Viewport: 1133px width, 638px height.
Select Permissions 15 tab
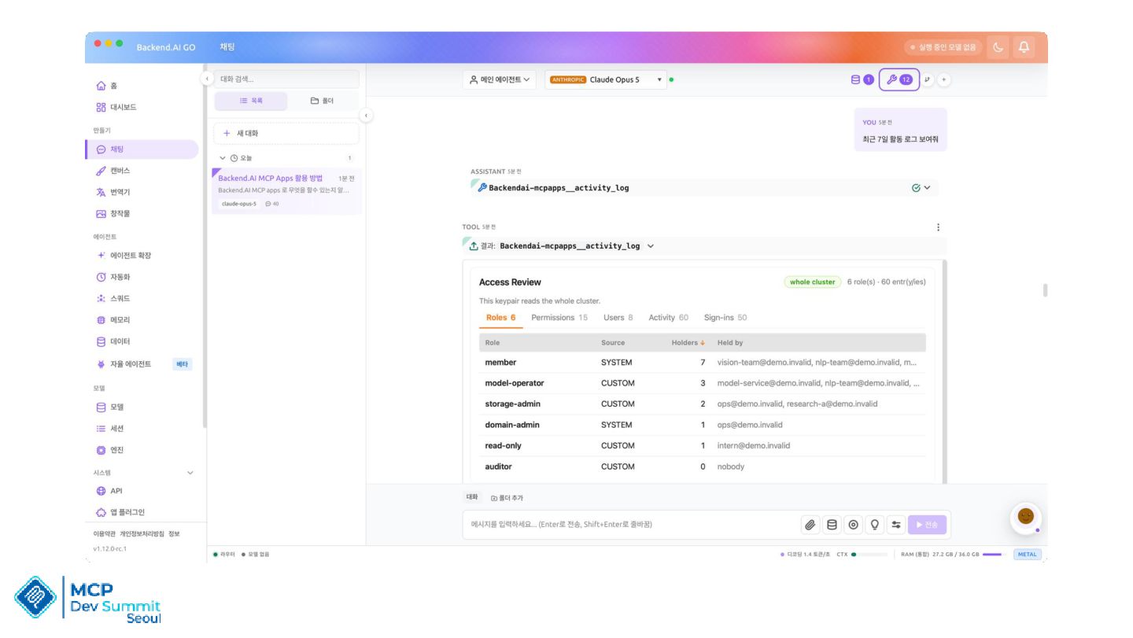pos(559,318)
